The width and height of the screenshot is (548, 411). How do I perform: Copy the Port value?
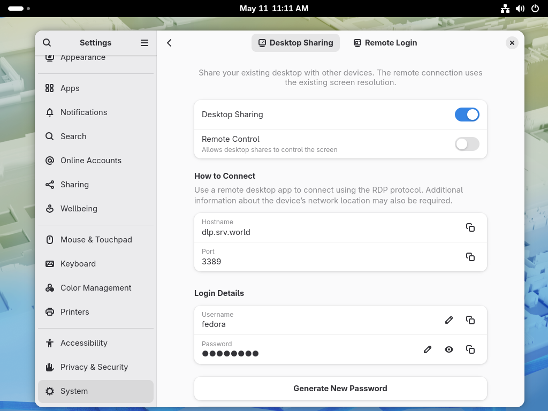tap(470, 257)
